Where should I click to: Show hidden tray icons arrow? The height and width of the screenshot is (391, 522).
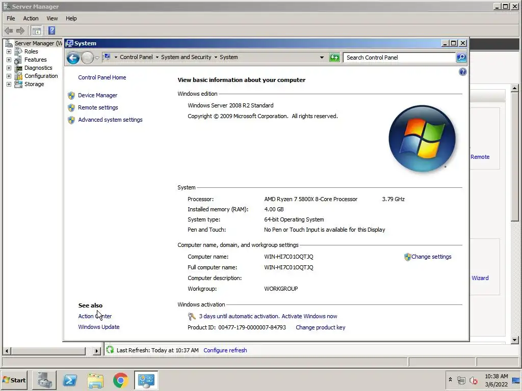click(450, 380)
